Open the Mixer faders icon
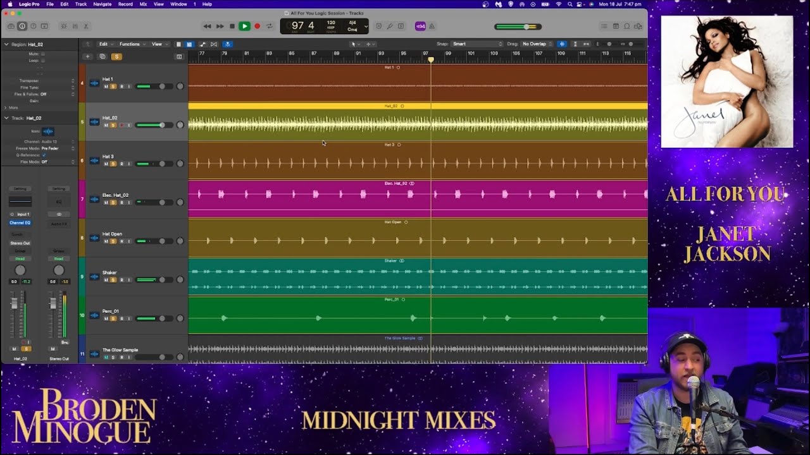 click(x=75, y=26)
